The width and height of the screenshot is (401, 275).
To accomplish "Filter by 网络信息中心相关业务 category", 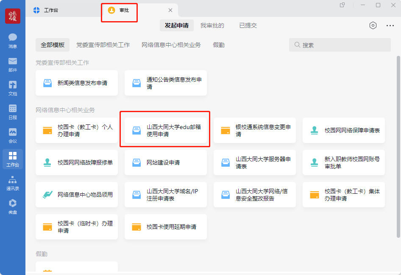I will 171,45.
